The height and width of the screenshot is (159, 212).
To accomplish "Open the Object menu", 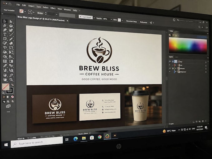I will [x=31, y=6].
